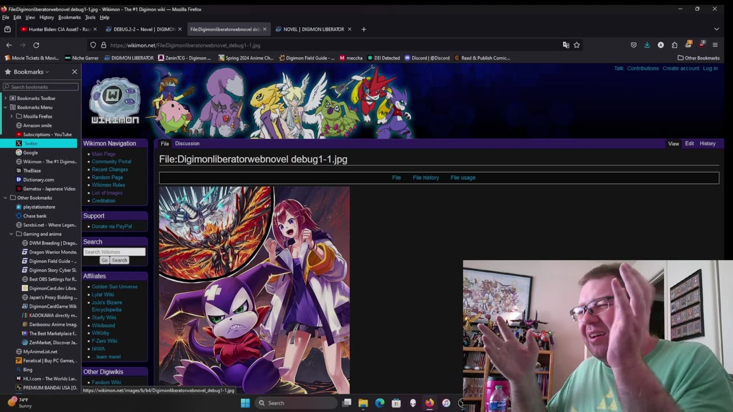733x412 pixels.
Task: Click the Search Wikimon input box
Action: 114,252
